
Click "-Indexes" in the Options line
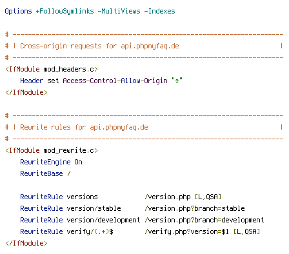click(x=159, y=11)
